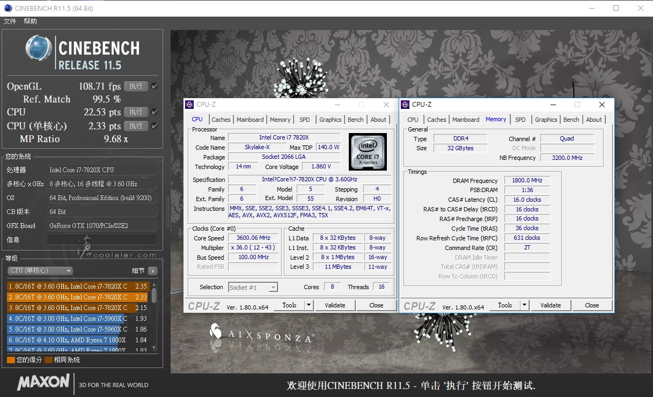The height and width of the screenshot is (397, 653).
Task: Select ranking row 4, i7-5960X scoring 1.93
Action: pyautogui.click(x=78, y=319)
